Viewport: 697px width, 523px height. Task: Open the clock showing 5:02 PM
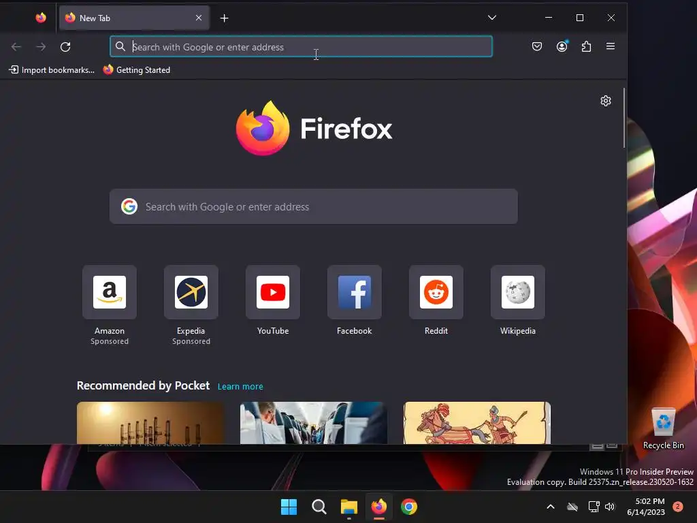click(646, 507)
